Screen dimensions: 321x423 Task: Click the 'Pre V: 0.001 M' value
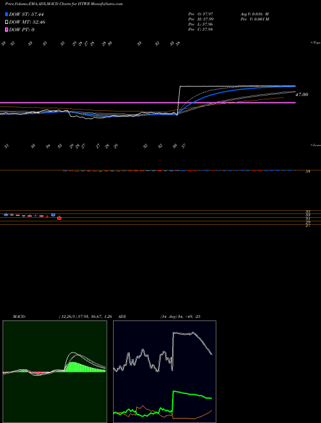[254, 19]
